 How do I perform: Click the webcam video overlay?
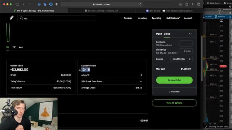pos(29,114)
